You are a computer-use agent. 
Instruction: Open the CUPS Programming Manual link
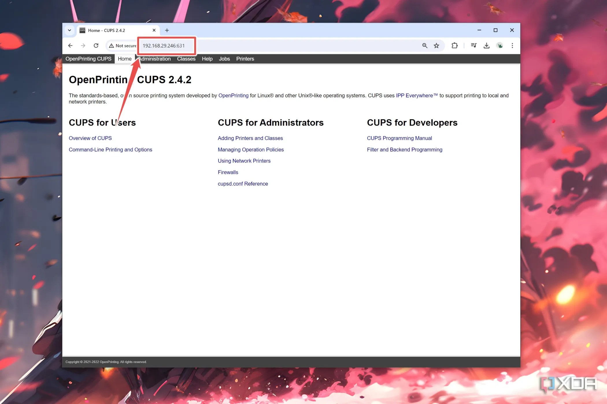[x=399, y=138]
